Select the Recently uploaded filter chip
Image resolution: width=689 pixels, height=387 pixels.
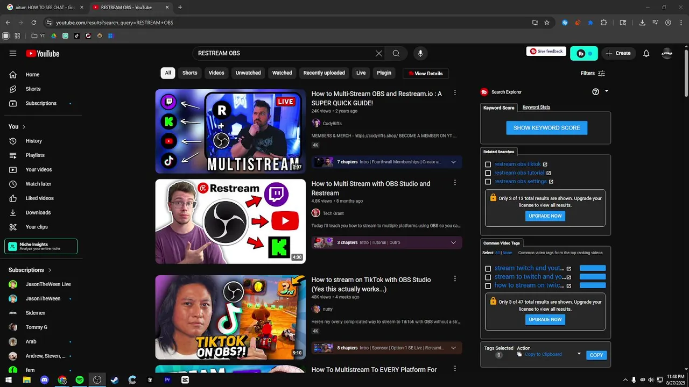[x=324, y=73]
